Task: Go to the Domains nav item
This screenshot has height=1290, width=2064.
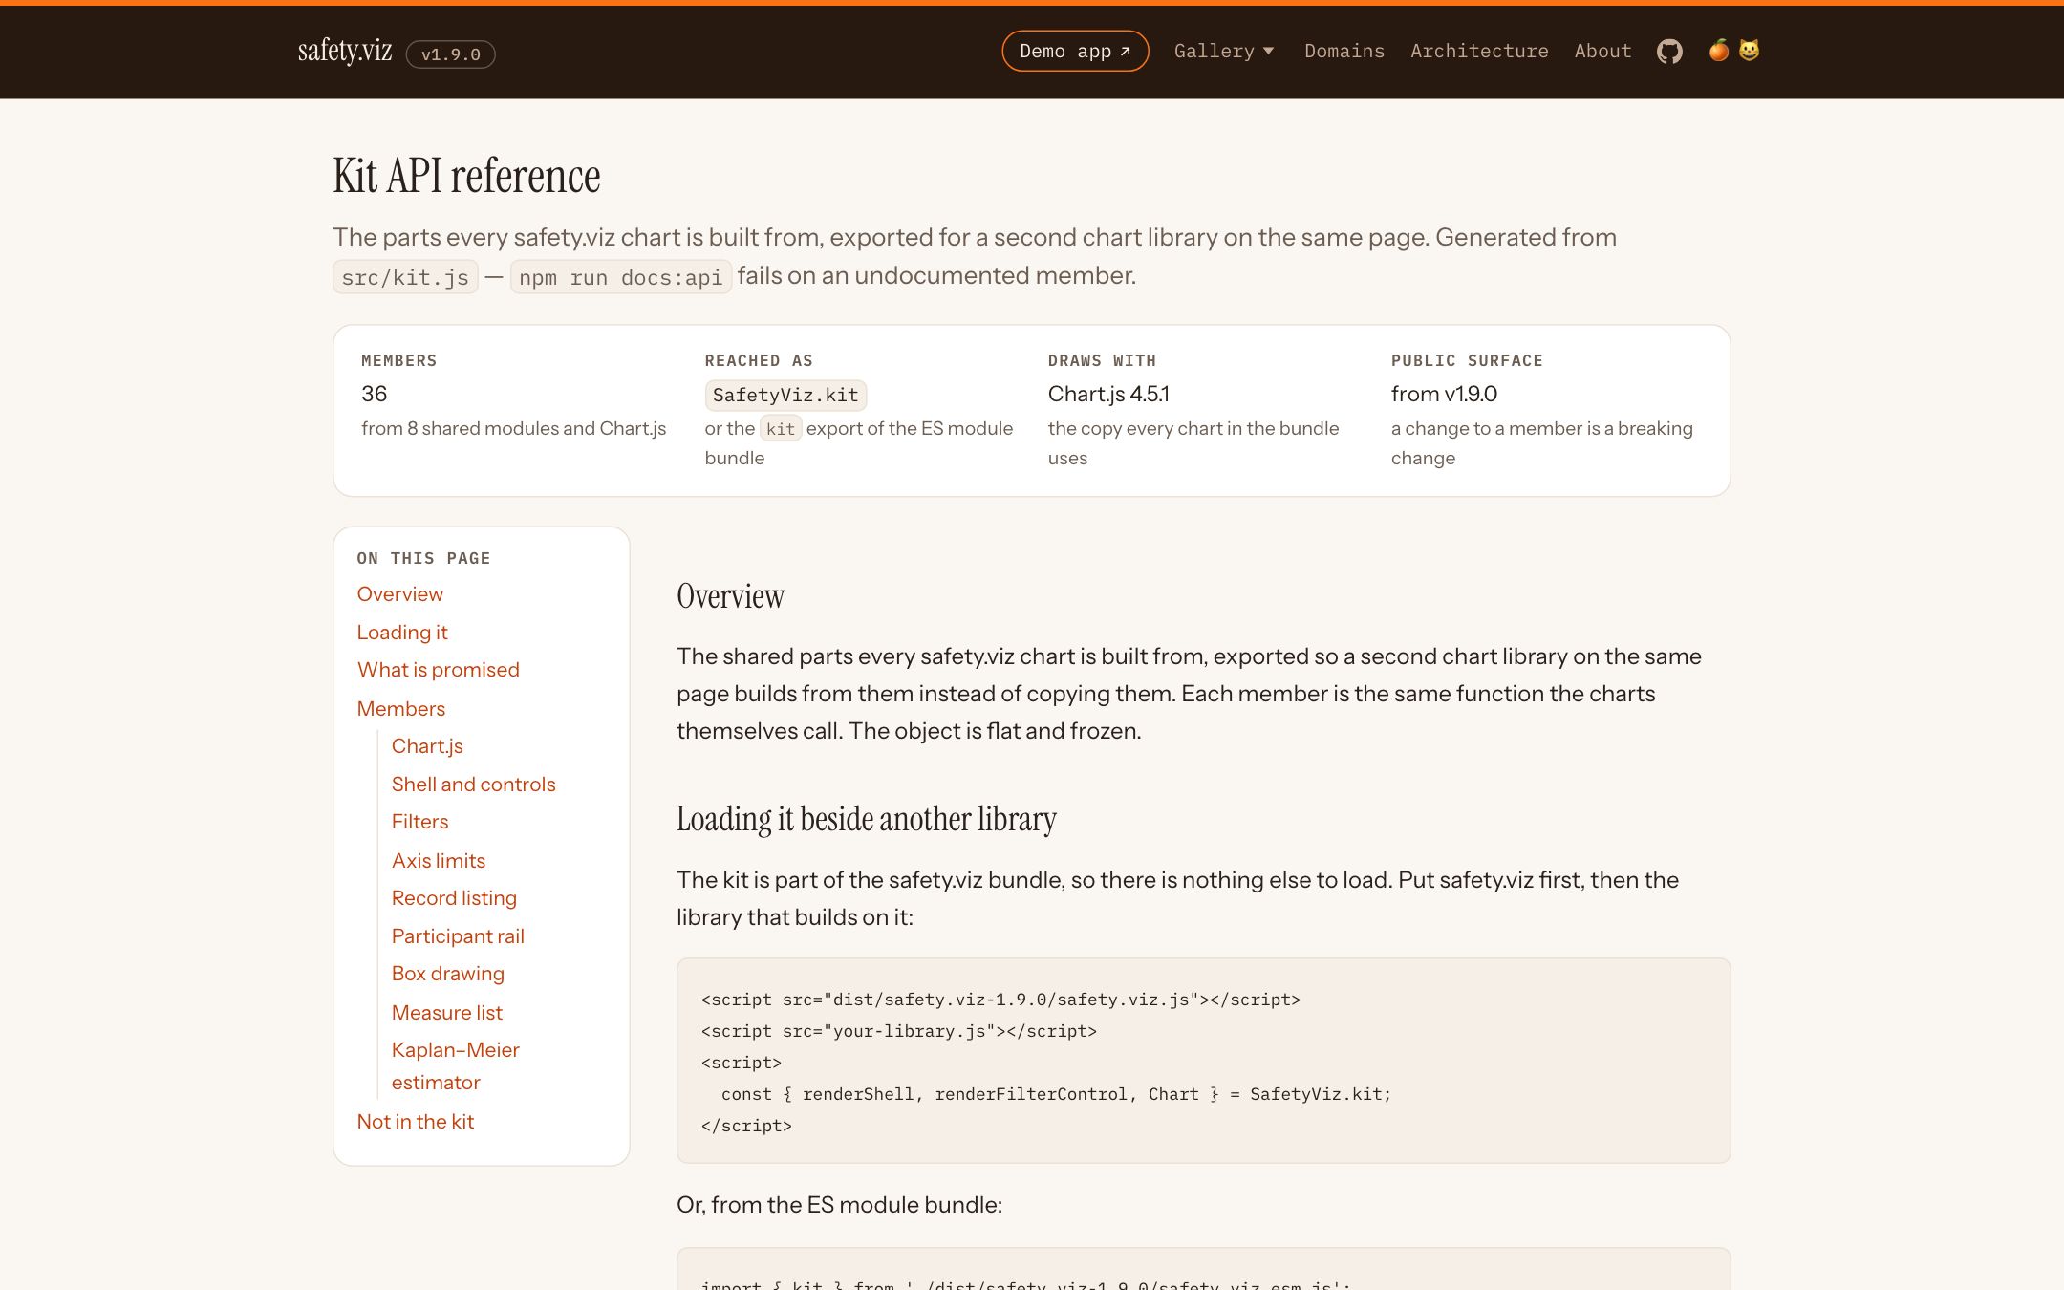Action: click(1344, 52)
